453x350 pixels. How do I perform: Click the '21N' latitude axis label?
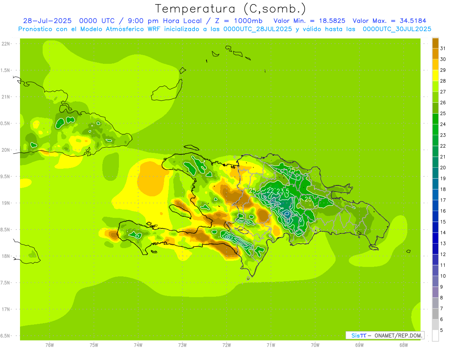coord(6,97)
